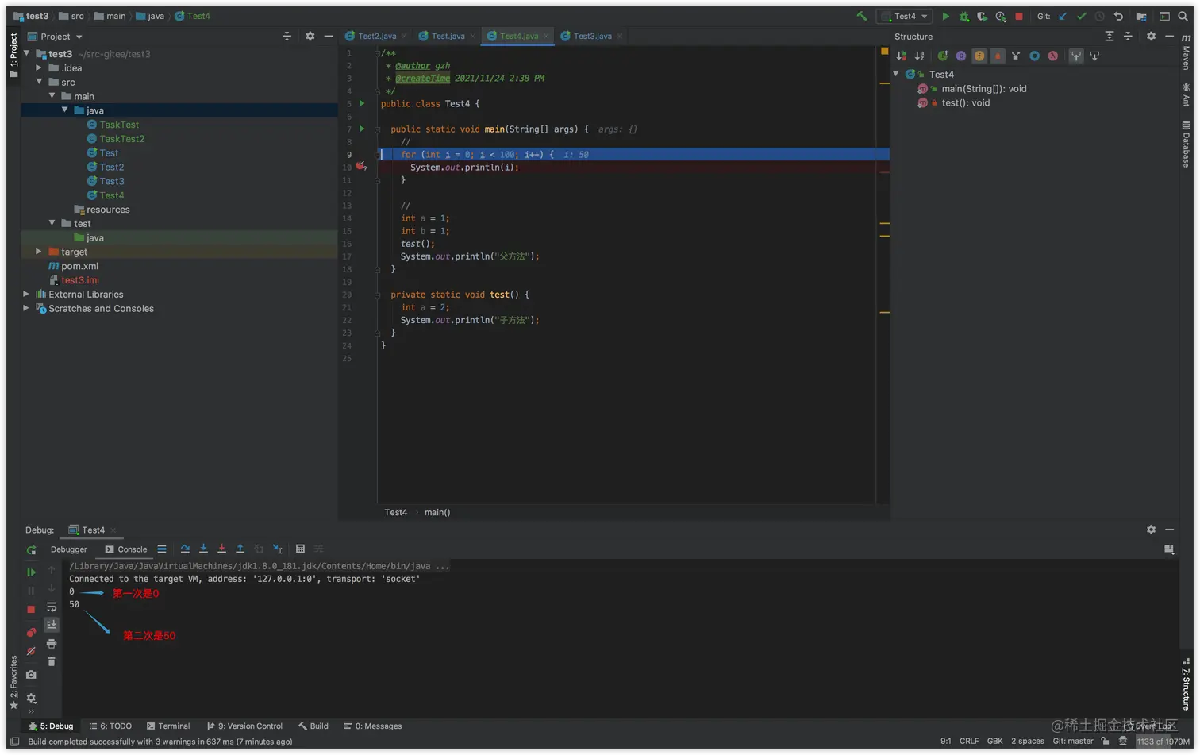The image size is (1200, 755).
Task: Run Test4 with Coverage shield icon
Action: 983,16
